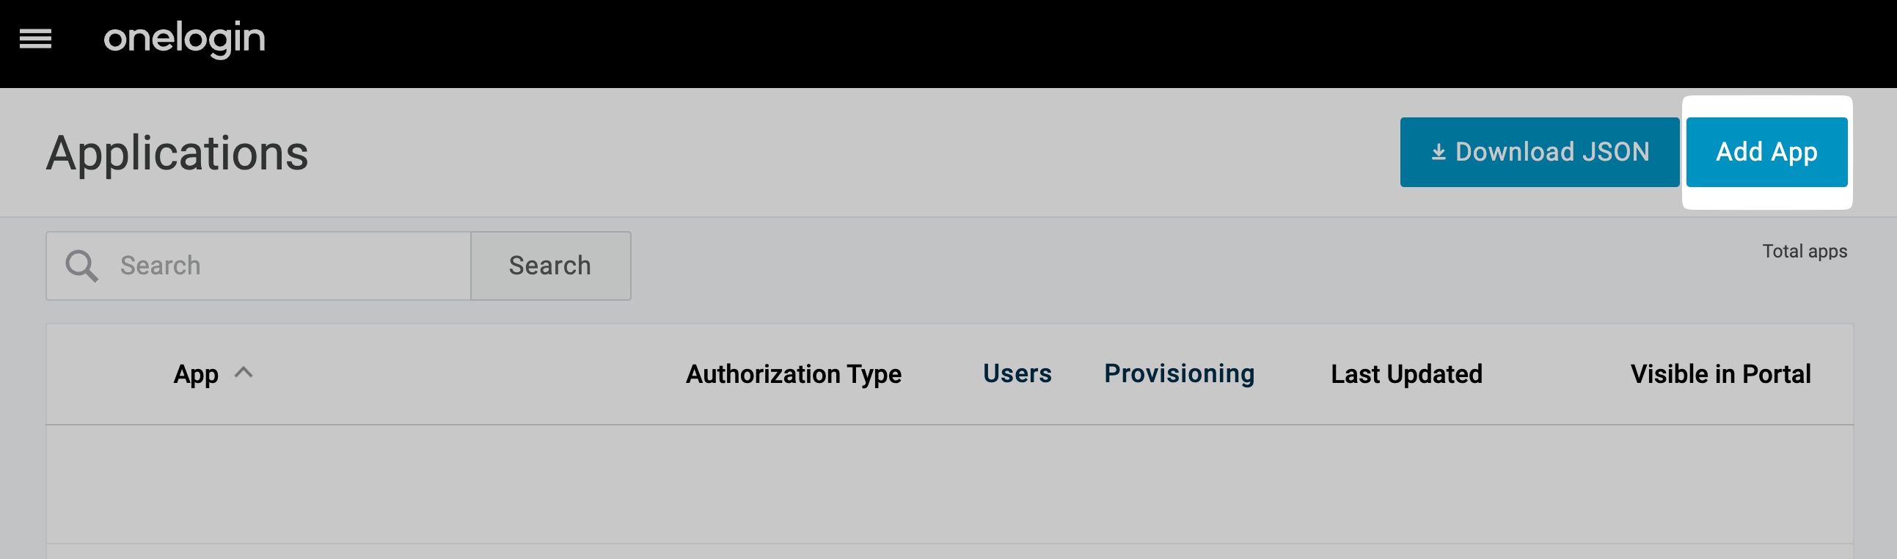Click the Applications page title
The height and width of the screenshot is (559, 1897).
click(x=179, y=152)
